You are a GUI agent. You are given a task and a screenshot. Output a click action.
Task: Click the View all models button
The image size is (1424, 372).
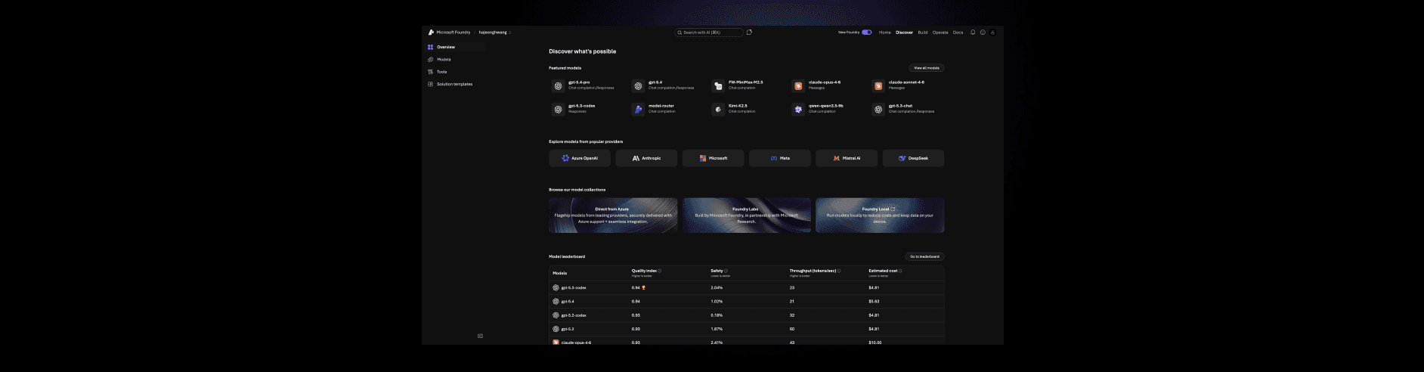tap(926, 68)
